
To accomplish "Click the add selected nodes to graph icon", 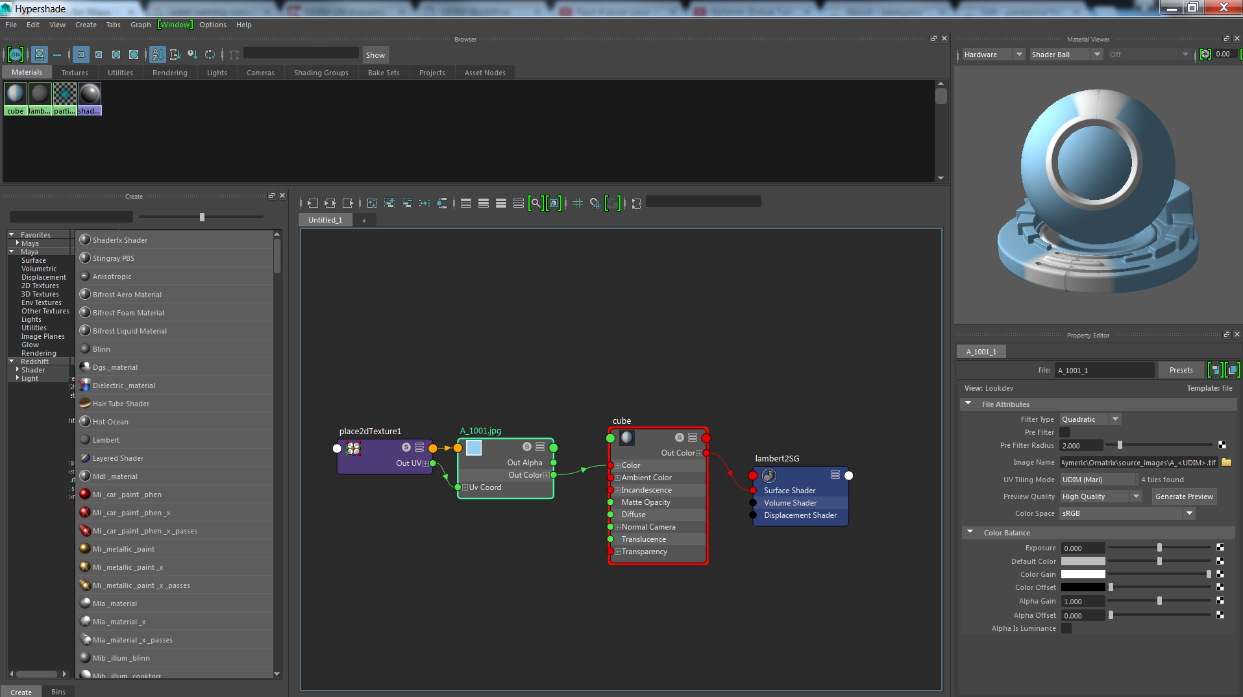I will click(389, 204).
